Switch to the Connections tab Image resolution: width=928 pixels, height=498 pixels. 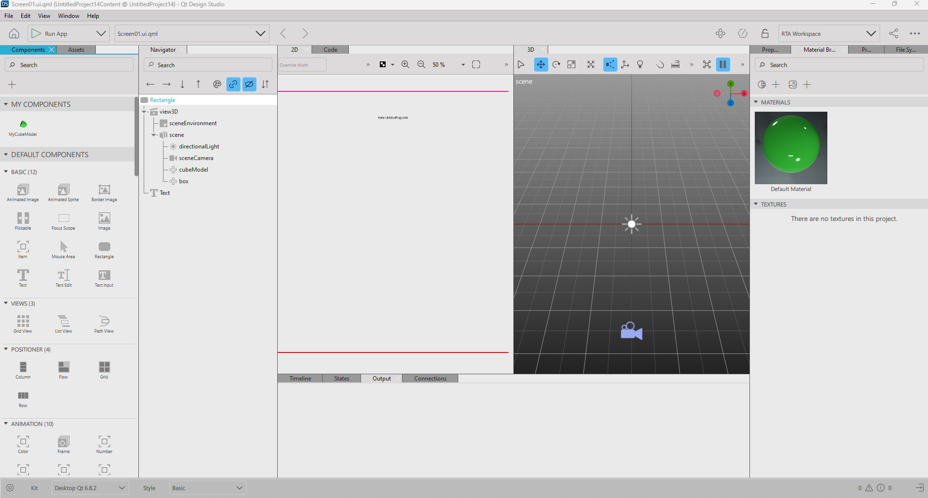point(430,379)
